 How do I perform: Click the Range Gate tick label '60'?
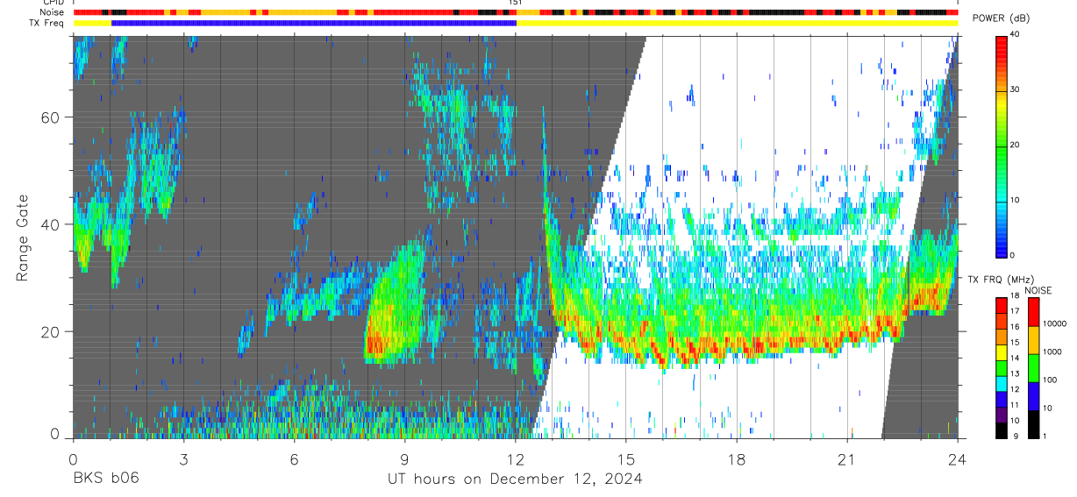[x=49, y=117]
